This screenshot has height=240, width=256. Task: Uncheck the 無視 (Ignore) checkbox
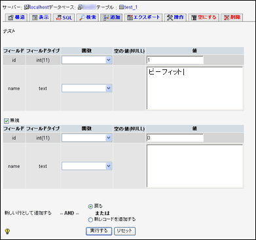point(7,121)
